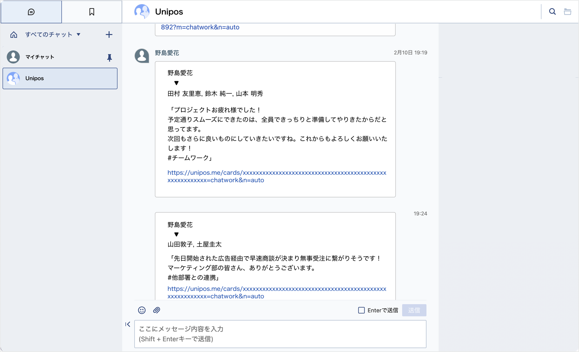Click the home icon in sidebar

14,34
